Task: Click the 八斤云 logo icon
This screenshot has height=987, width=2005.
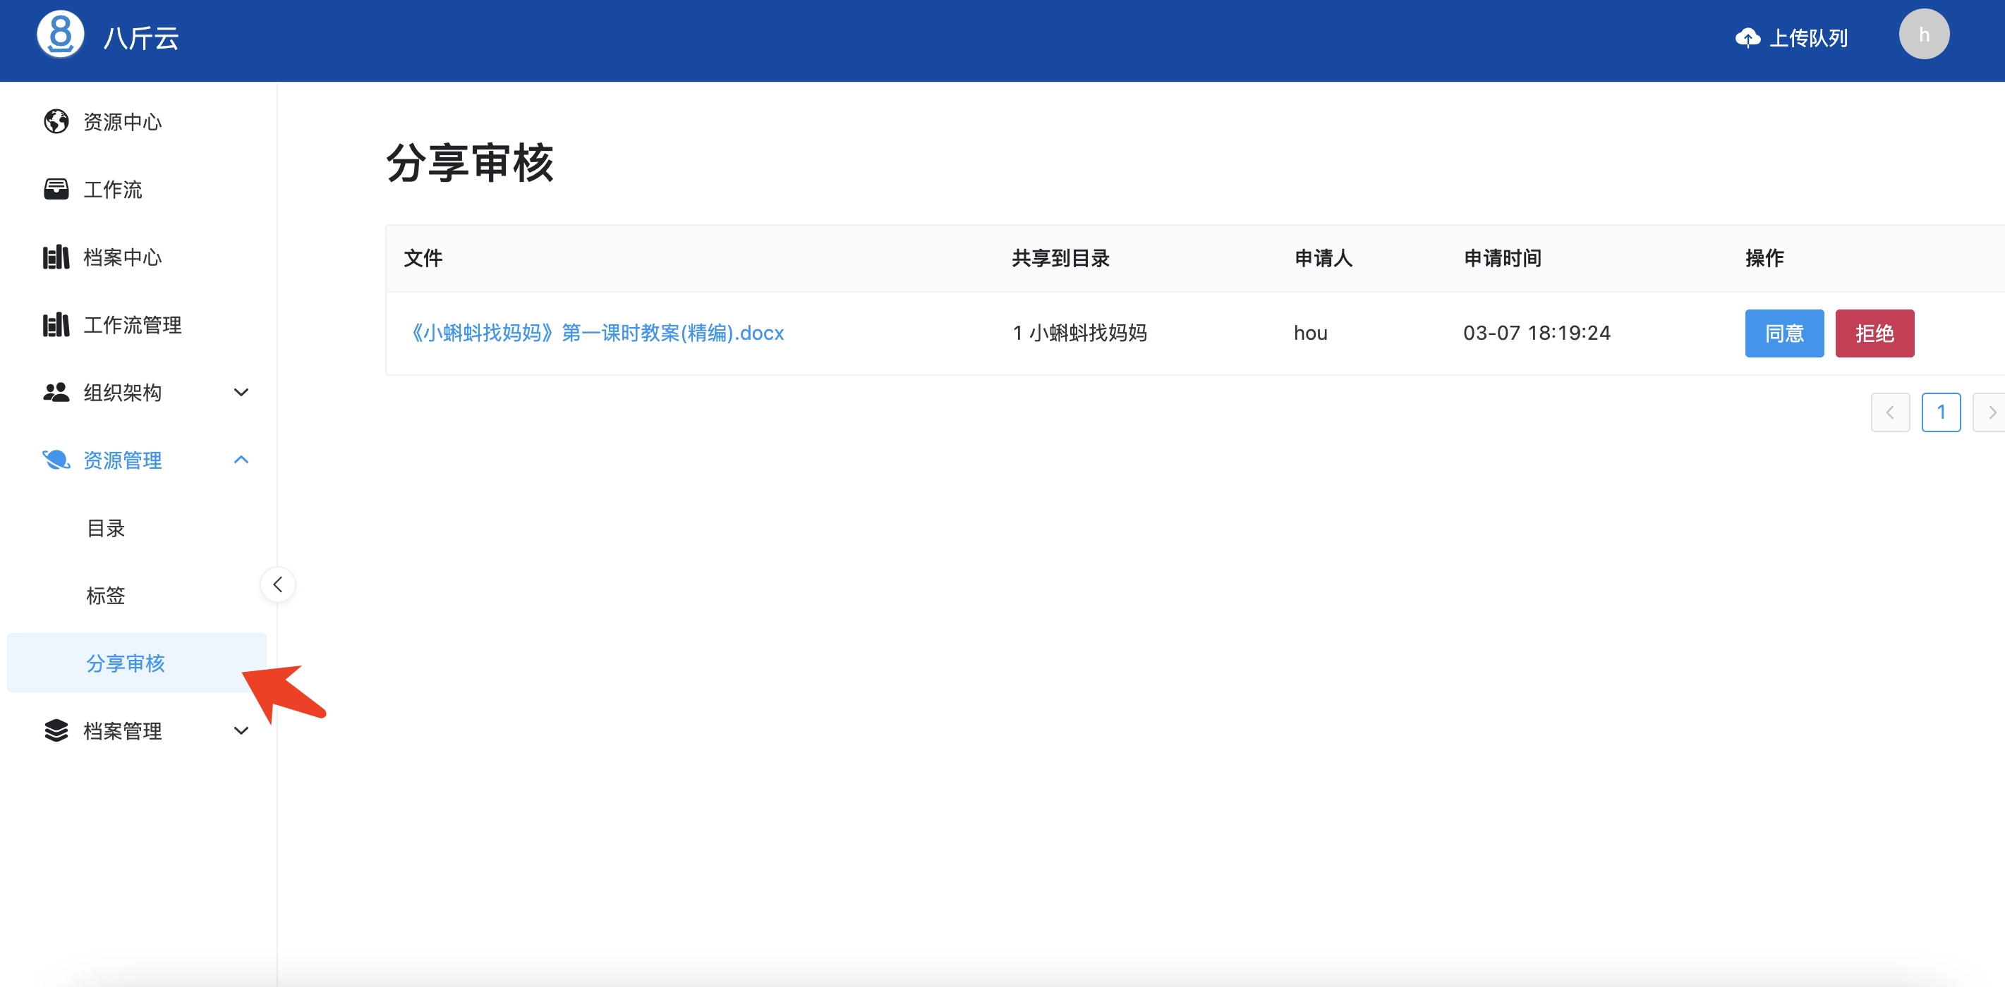Action: [60, 35]
